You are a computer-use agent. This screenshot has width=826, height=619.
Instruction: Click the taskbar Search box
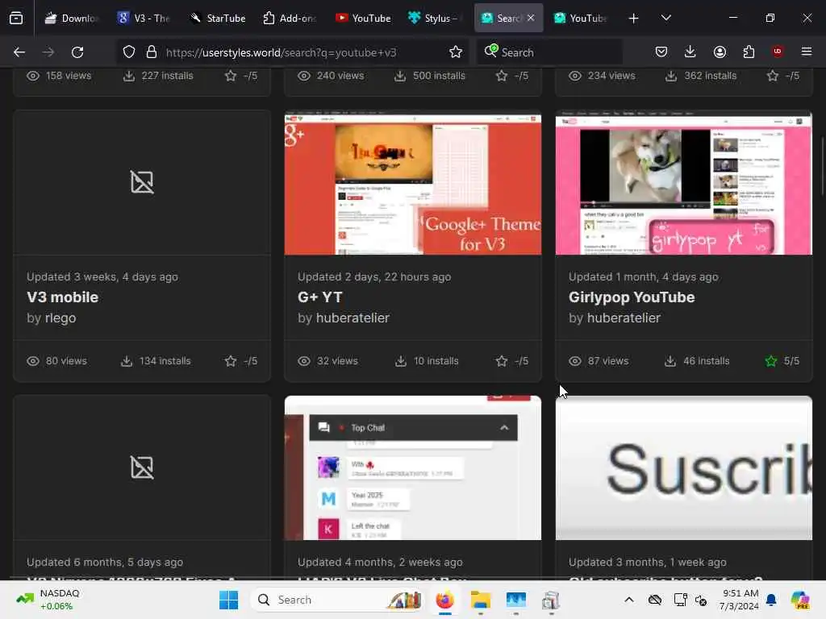coord(338,600)
